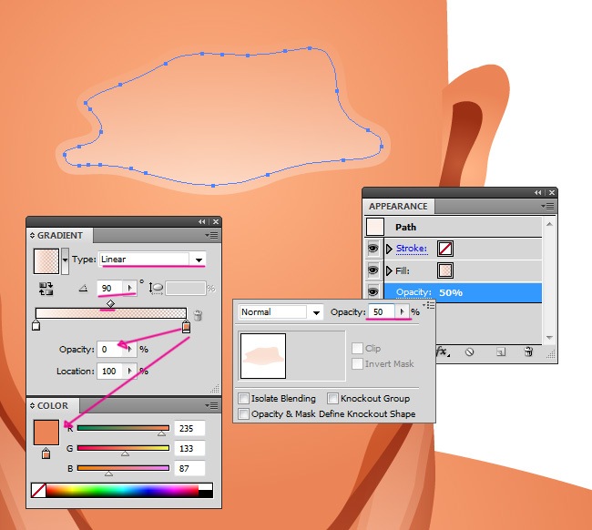Open the transparency Opacity slider arrow
Screen dimensions: 592x530
(402, 311)
